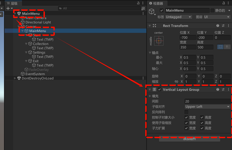232x150 pixels.
Task: Click the Hierarchy search field
Action: 99,8
